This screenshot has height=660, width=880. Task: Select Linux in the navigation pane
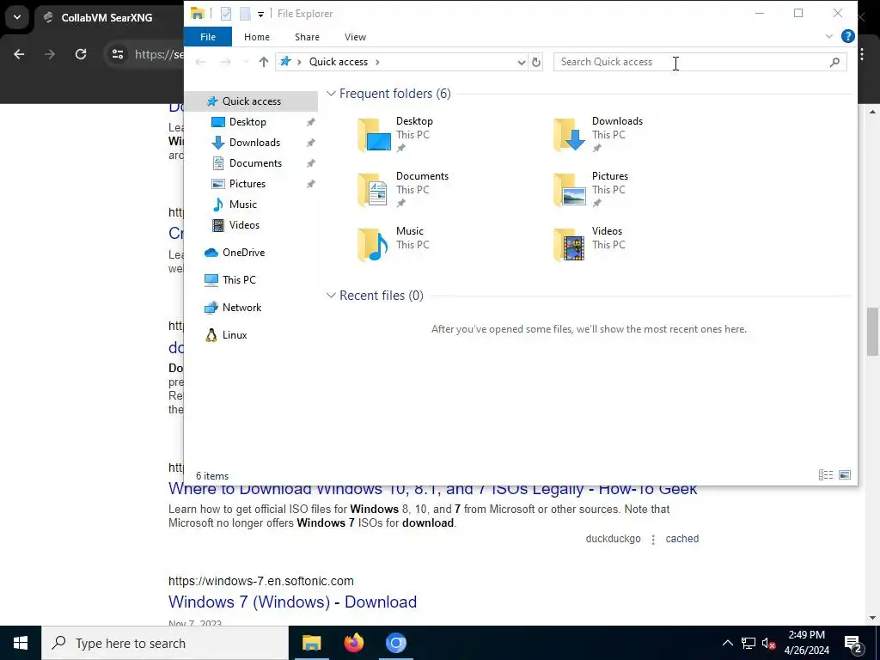click(234, 335)
